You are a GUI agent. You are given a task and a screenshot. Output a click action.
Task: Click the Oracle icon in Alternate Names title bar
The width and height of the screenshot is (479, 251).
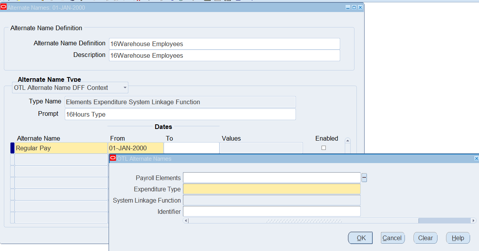click(x=3, y=7)
